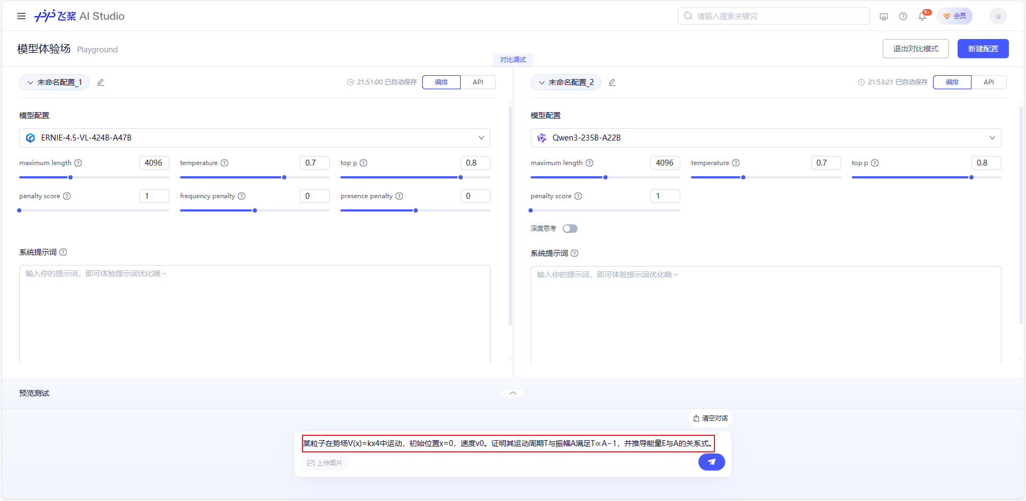Viewport: 1026px width, 501px height.
Task: Select the 编排 tab in left config
Action: (x=441, y=82)
